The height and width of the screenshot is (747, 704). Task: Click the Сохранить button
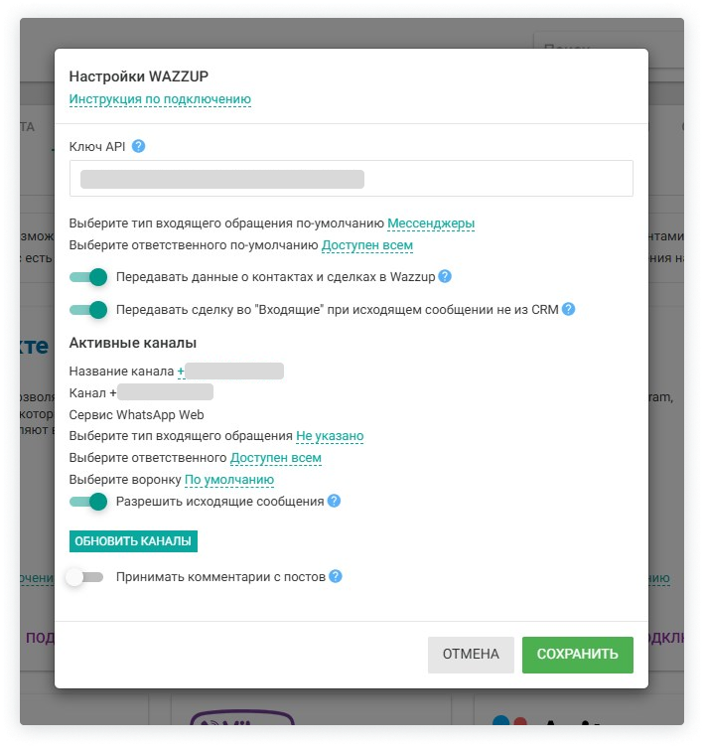[x=577, y=655]
